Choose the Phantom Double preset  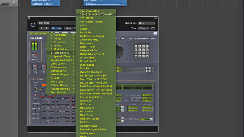coord(96,119)
